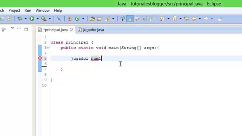242x136 pixels.
Task: Click the Debug bug icon
Action: (20, 19)
